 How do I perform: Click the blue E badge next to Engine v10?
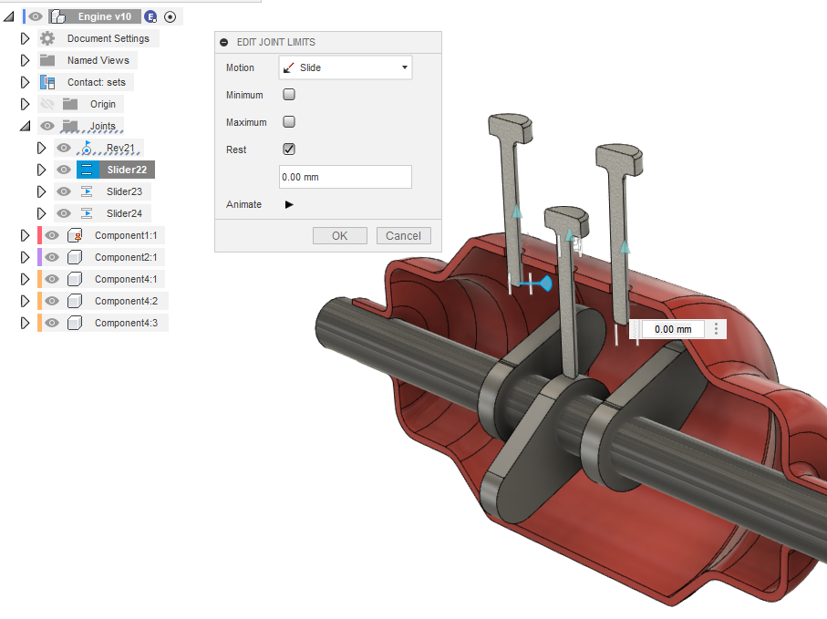point(150,17)
